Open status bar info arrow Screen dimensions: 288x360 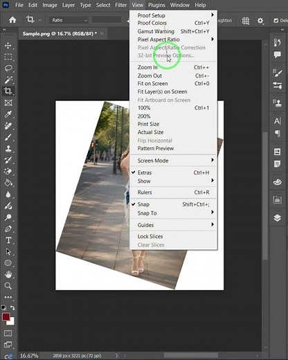click(117, 356)
